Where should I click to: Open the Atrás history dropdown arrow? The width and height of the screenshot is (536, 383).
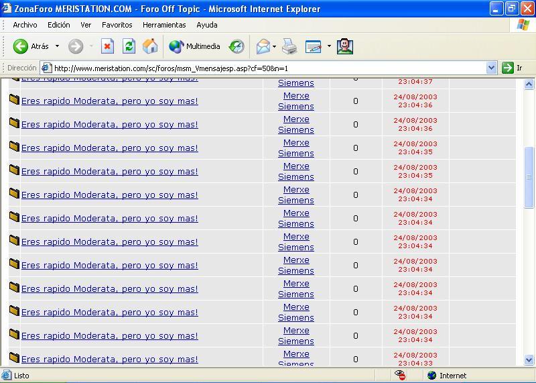[x=57, y=46]
